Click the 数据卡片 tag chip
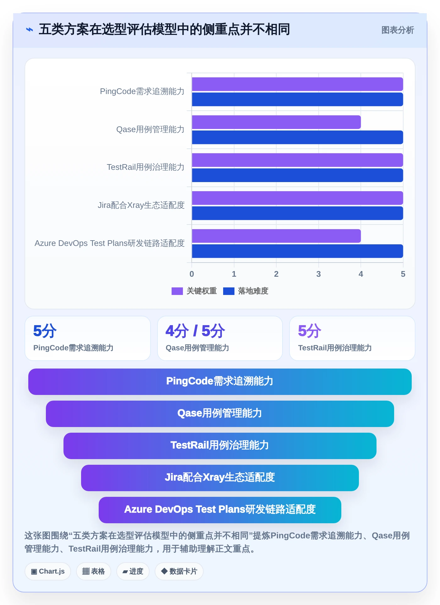The image size is (440, 605). [179, 571]
